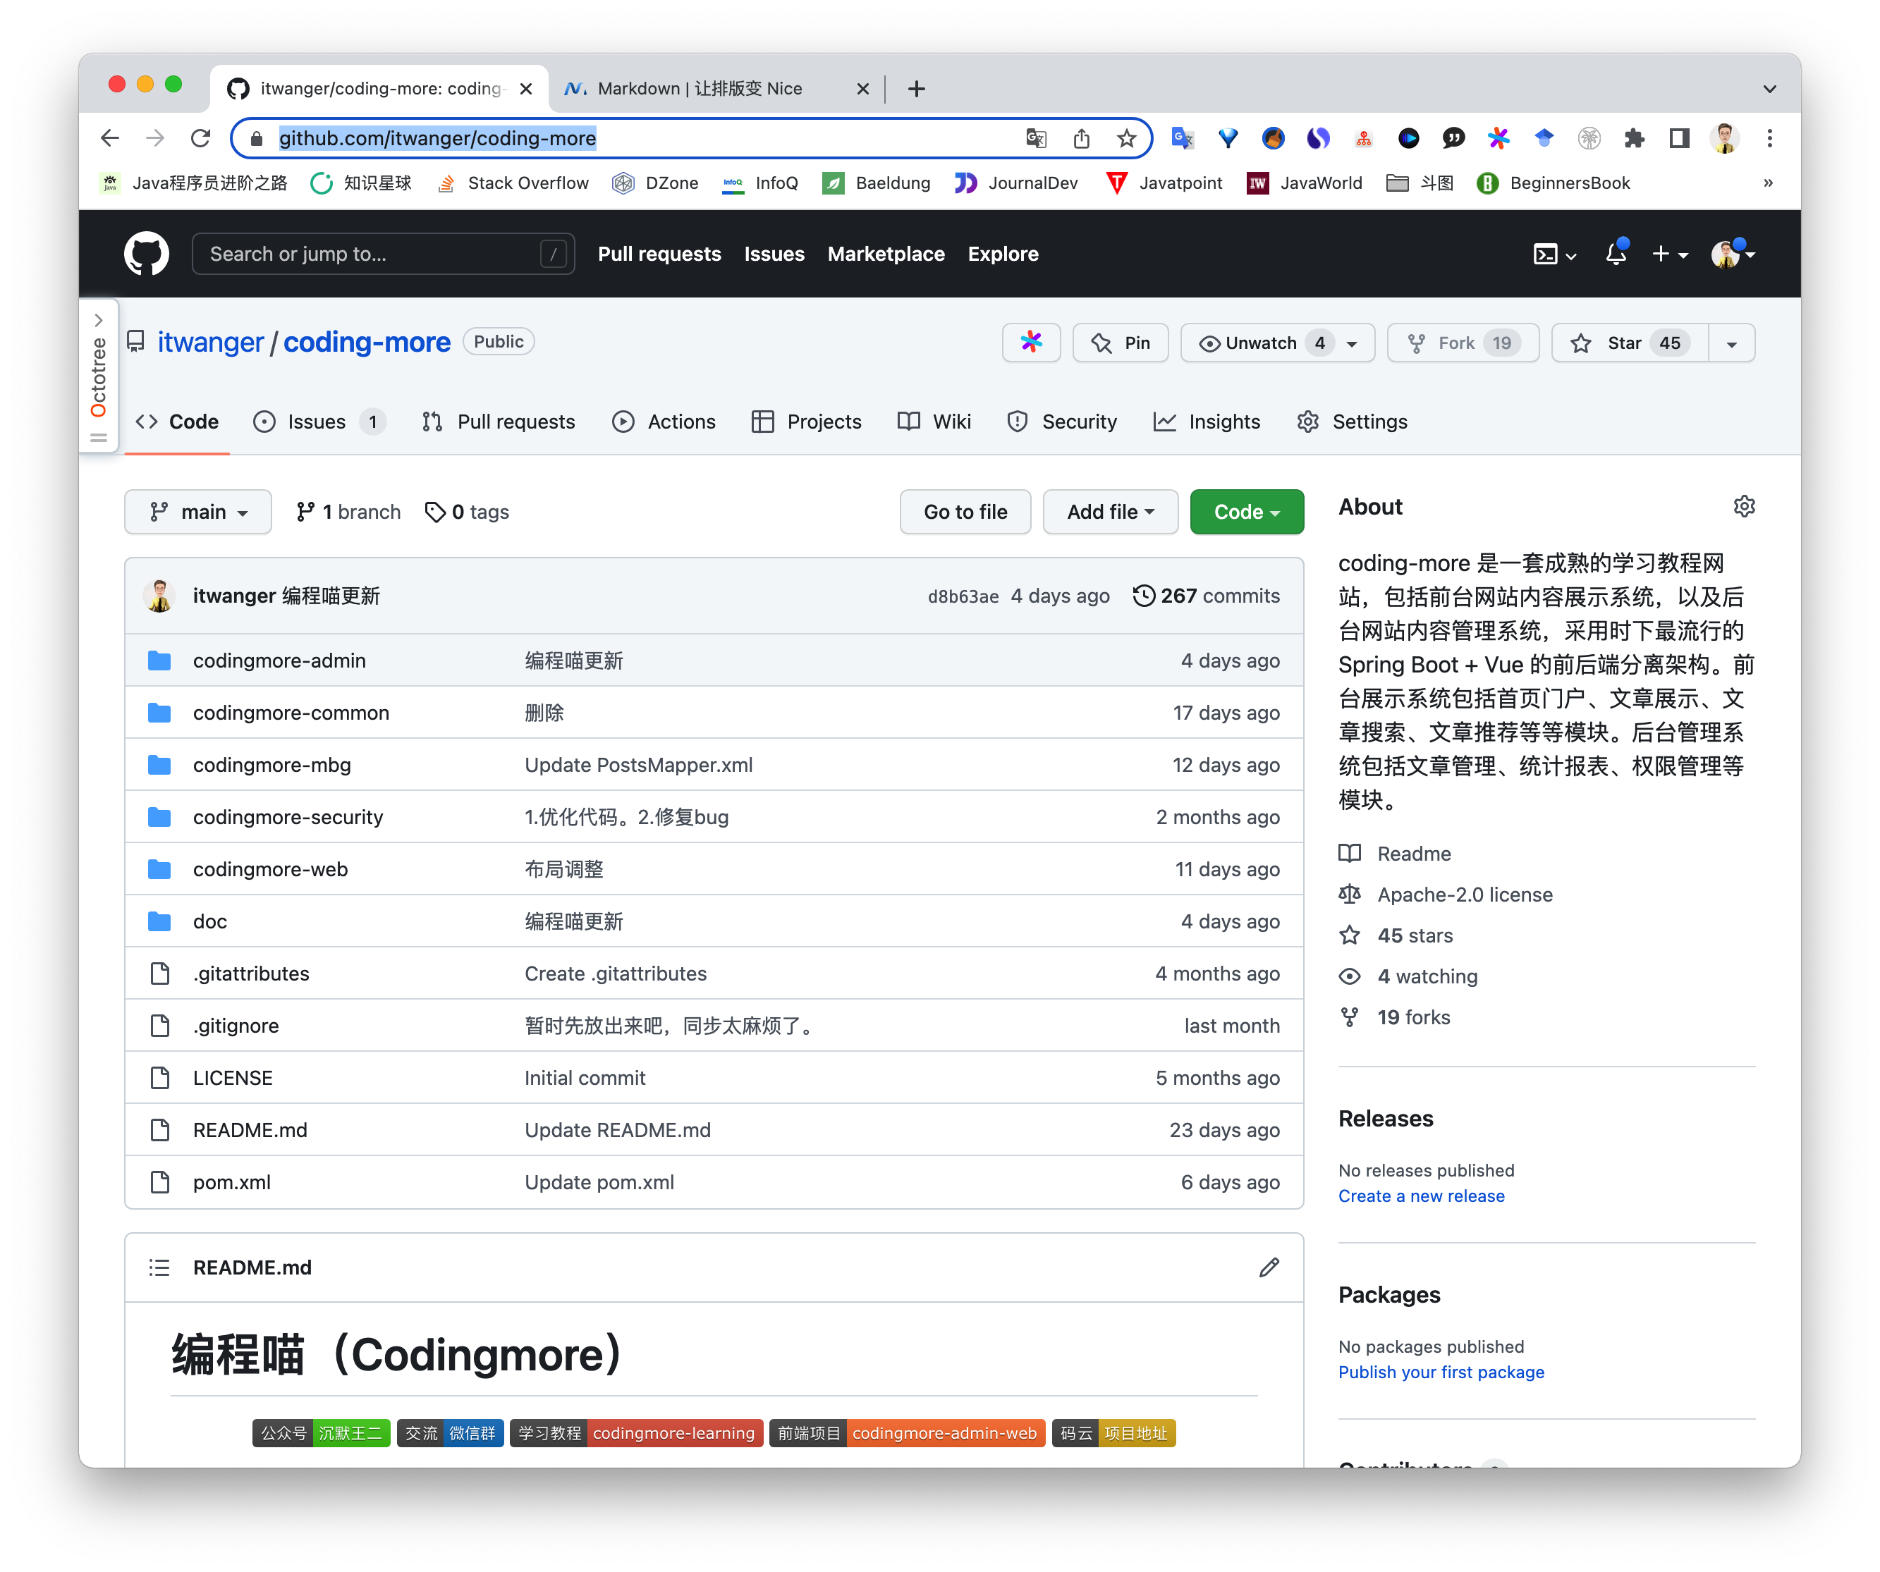Screen dimensions: 1880x1572
Task: Click the GitHub Octocat logo
Action: [x=146, y=254]
